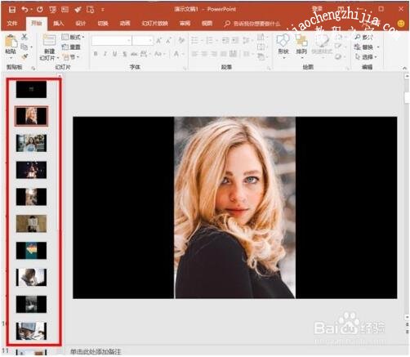Click the Cut scissors icon
Image resolution: width=410 pixels, height=357 pixels.
[25, 37]
